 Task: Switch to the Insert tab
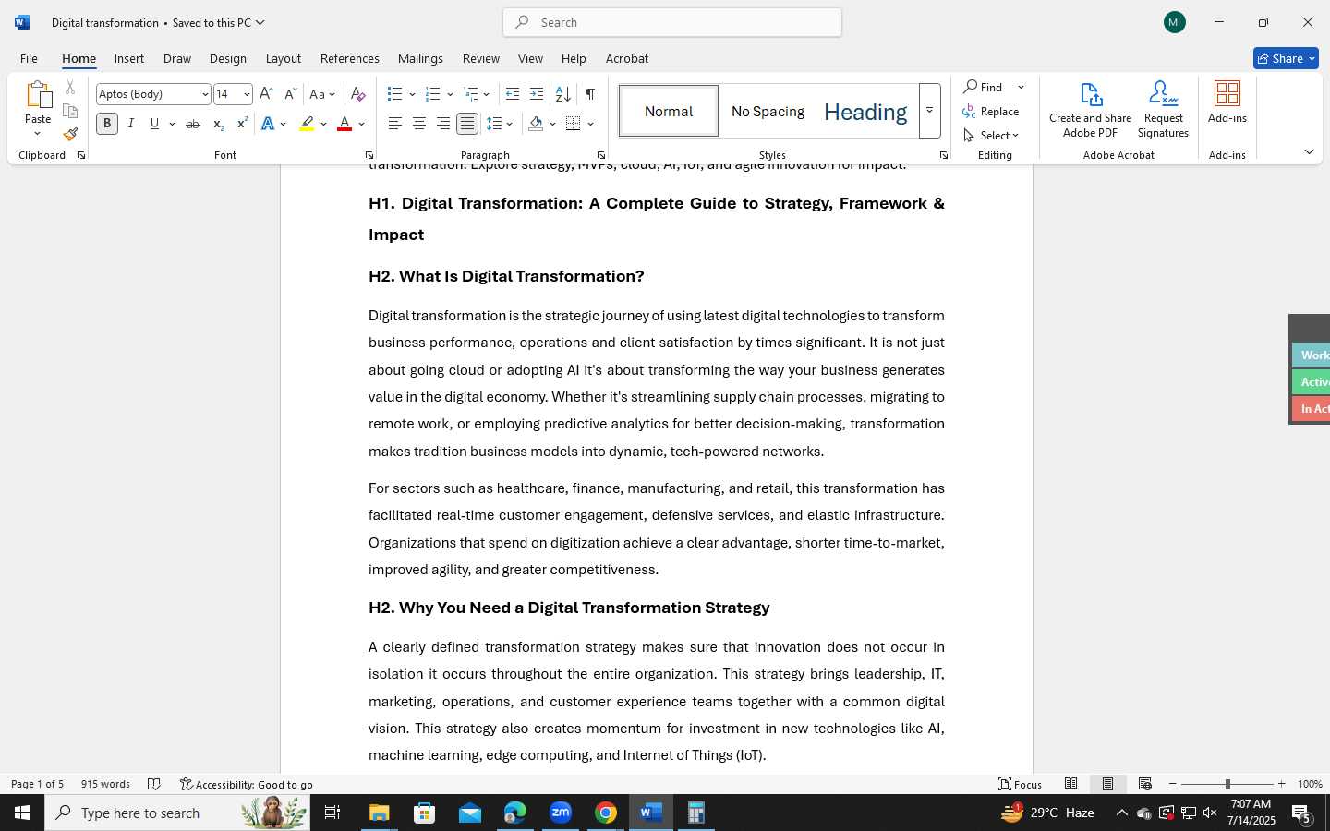point(129,58)
